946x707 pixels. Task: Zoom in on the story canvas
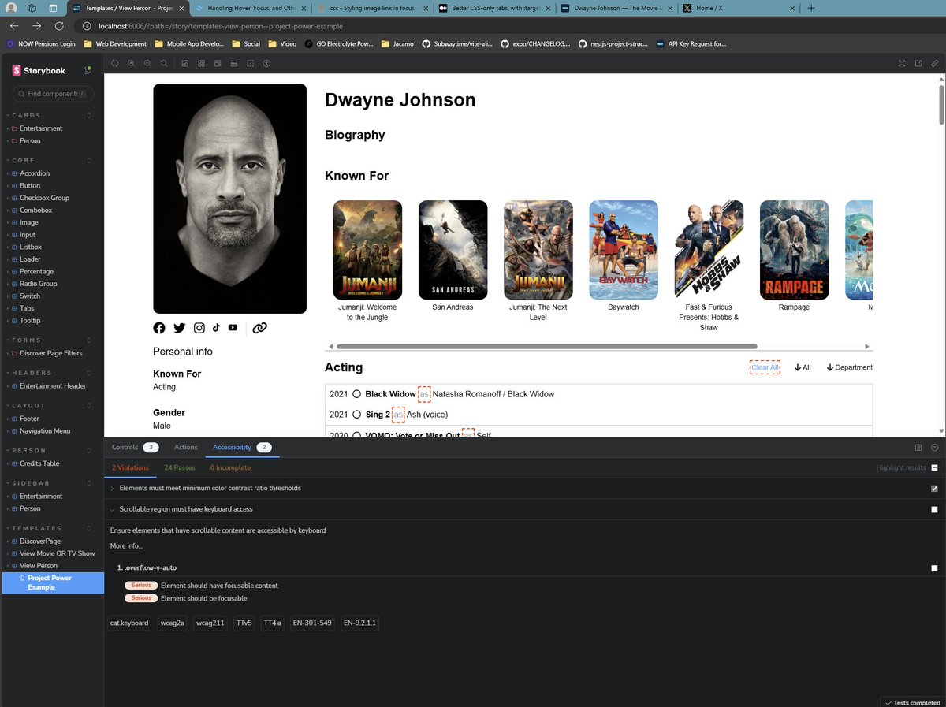point(131,63)
